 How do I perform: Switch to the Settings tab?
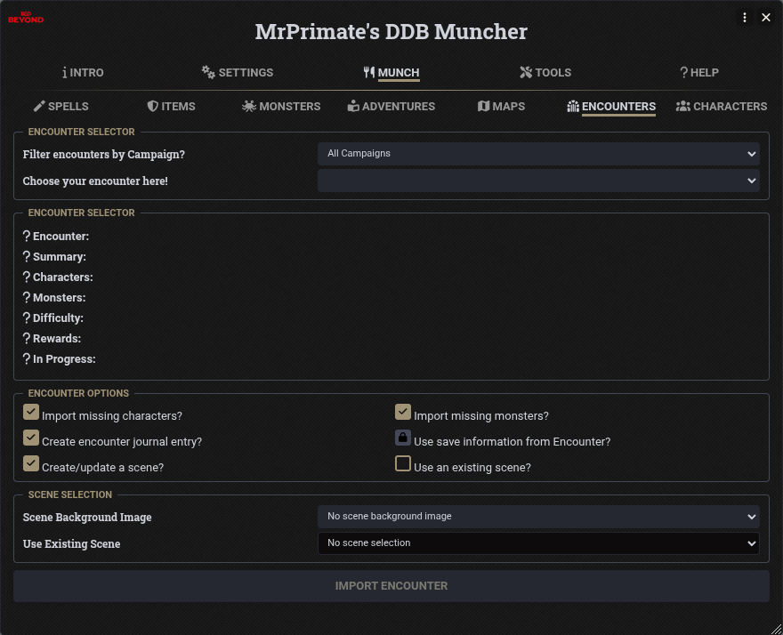pyautogui.click(x=238, y=73)
